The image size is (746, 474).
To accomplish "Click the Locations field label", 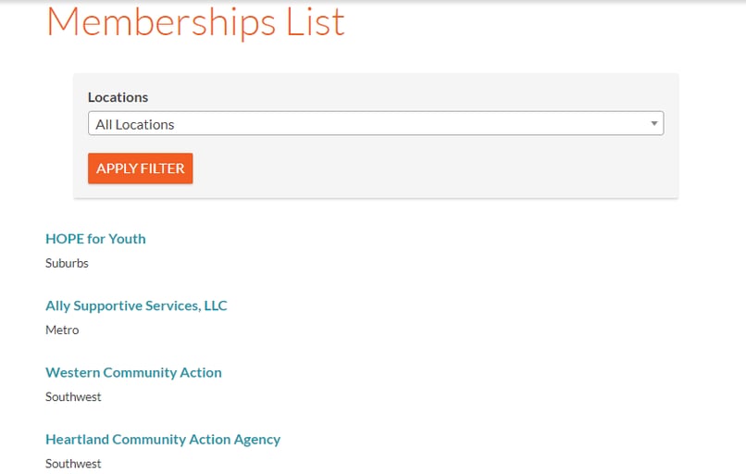I will [x=118, y=97].
